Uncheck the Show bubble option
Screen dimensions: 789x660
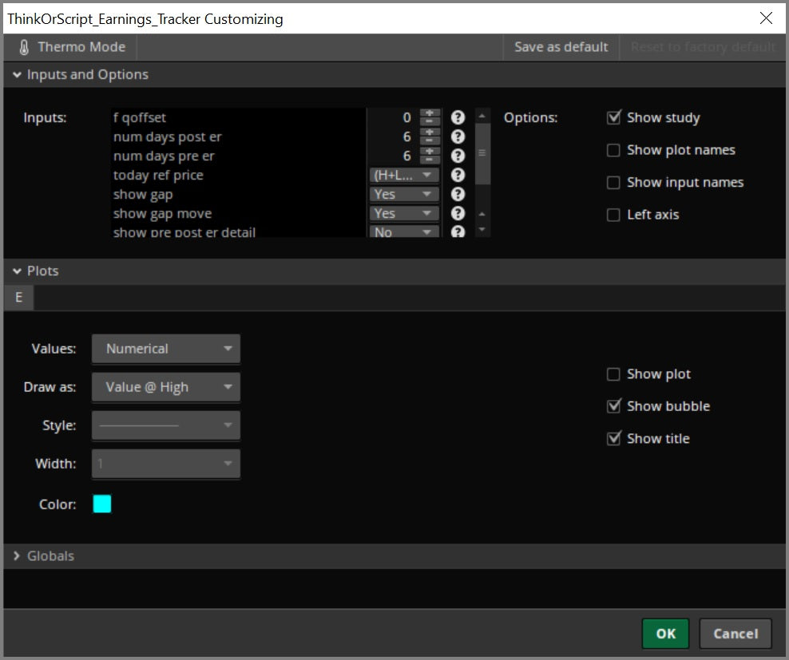pyautogui.click(x=613, y=406)
